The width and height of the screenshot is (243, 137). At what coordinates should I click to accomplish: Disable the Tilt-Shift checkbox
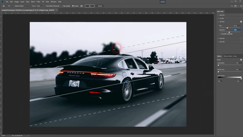[x=241, y=22]
